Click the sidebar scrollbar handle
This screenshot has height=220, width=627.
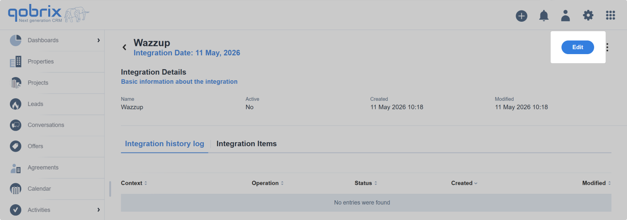click(x=110, y=189)
